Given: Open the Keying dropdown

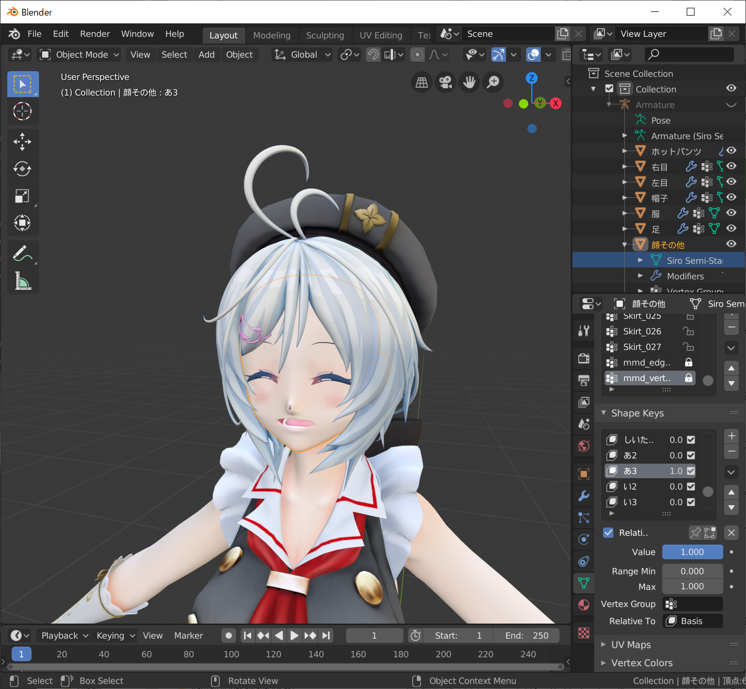Looking at the screenshot, I should pyautogui.click(x=115, y=636).
